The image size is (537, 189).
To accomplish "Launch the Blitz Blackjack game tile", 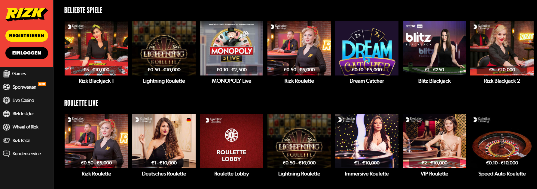I will 434,48.
